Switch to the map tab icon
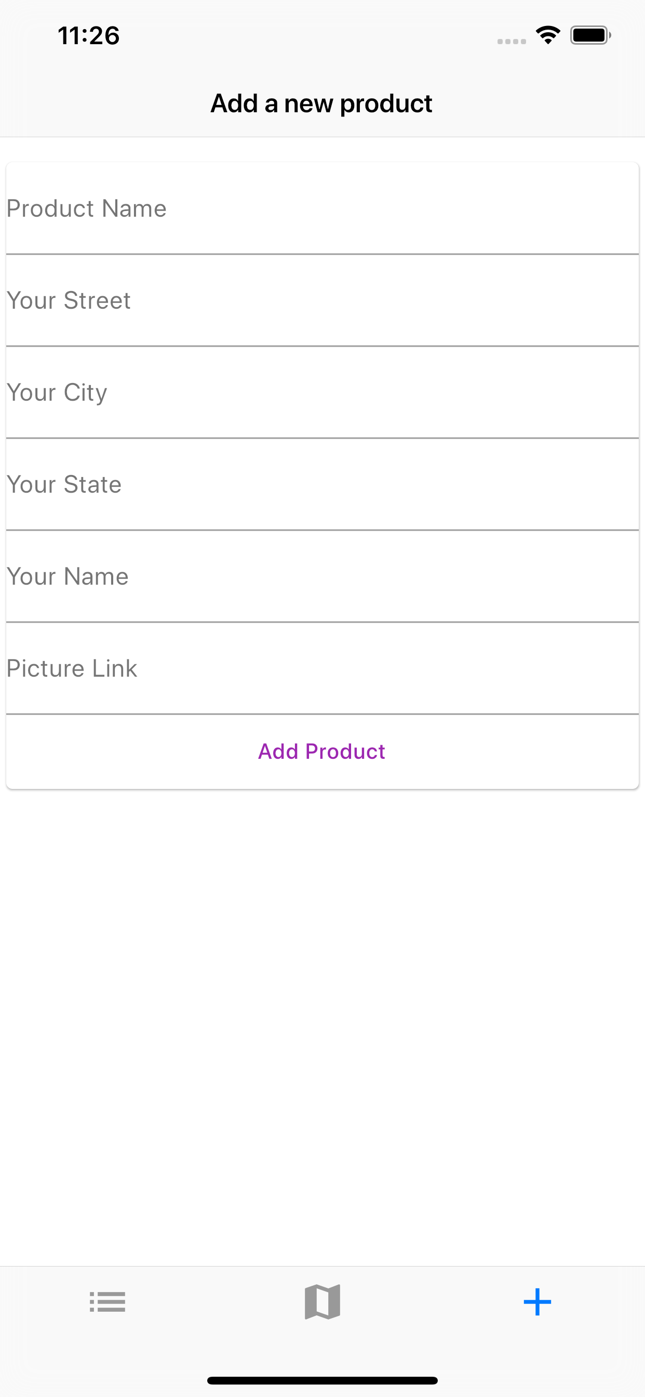 click(322, 1301)
